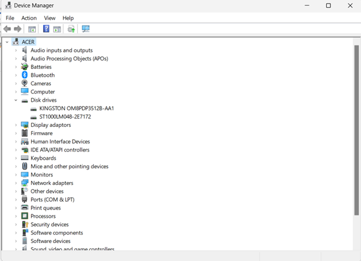Select ST1000LM048-2E7172 disk drive
361x261 pixels.
click(x=65, y=117)
